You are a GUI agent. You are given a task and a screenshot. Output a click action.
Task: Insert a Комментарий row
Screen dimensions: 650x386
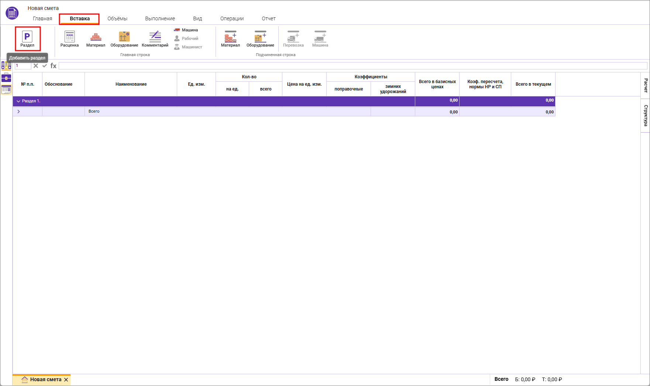[x=155, y=39]
